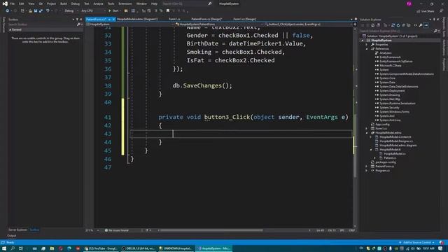Viewport: 448px width, 252px height.
Task: Collapse the HospitalSystem project node
Action: (363, 41)
